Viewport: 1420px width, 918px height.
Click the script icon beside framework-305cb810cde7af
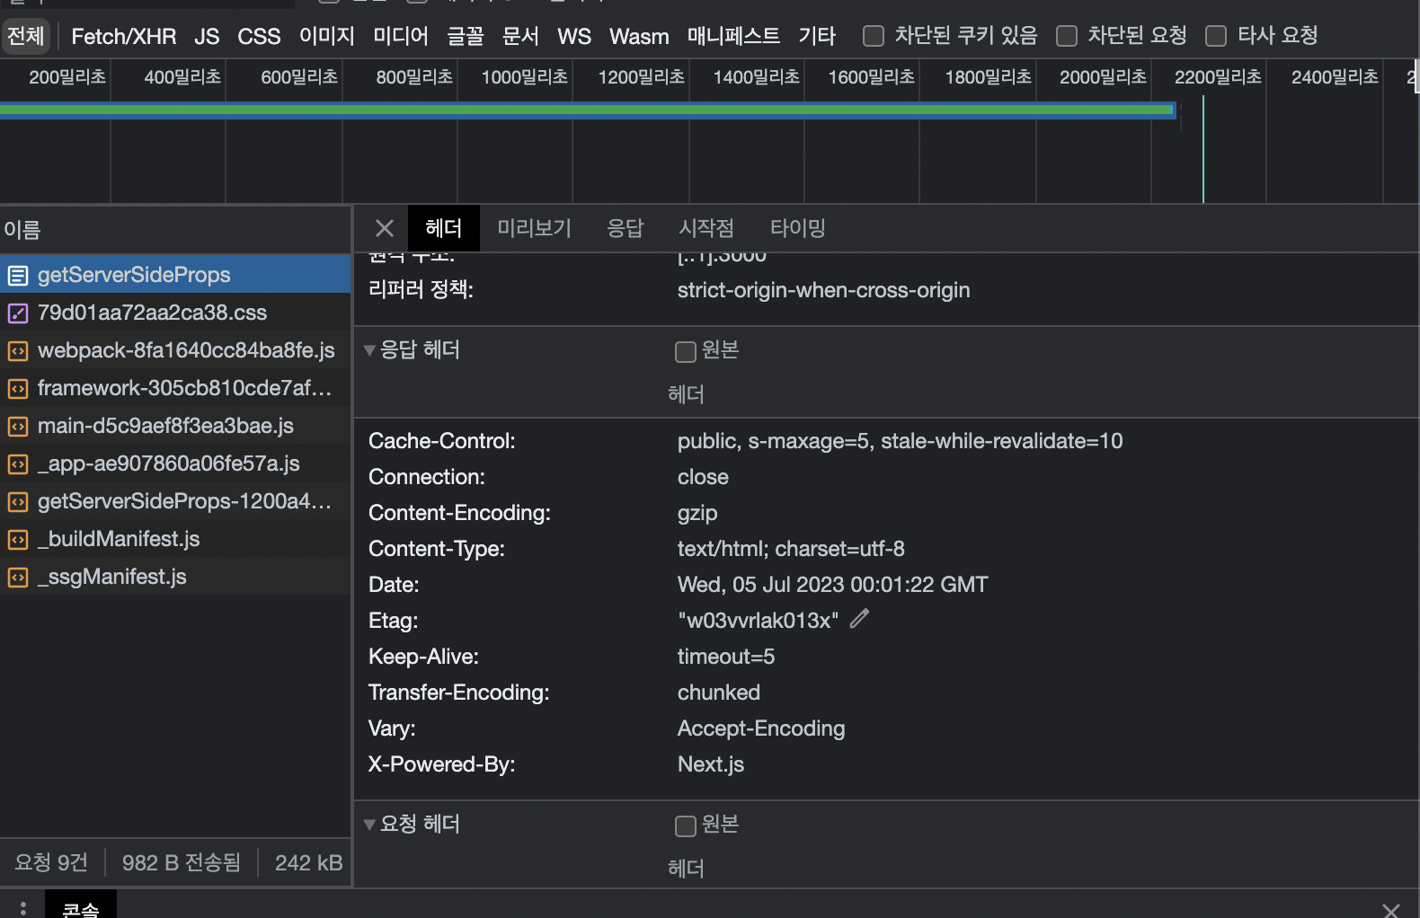tap(18, 389)
